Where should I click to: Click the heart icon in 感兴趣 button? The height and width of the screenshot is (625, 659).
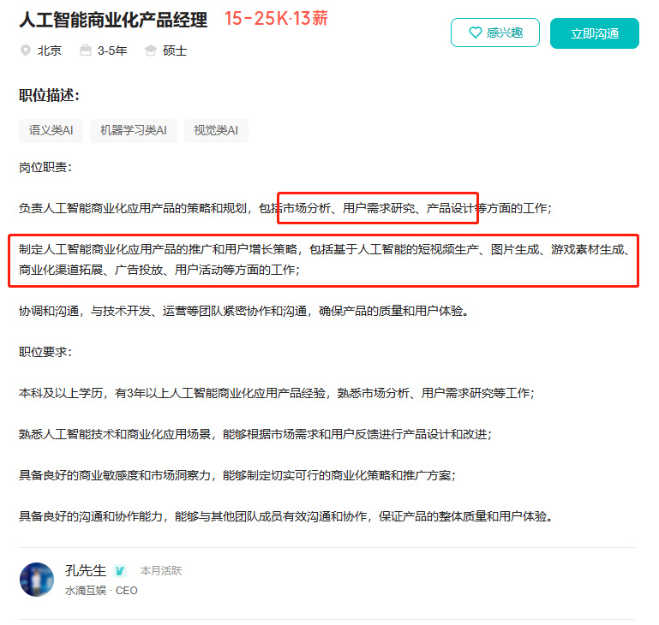(475, 33)
